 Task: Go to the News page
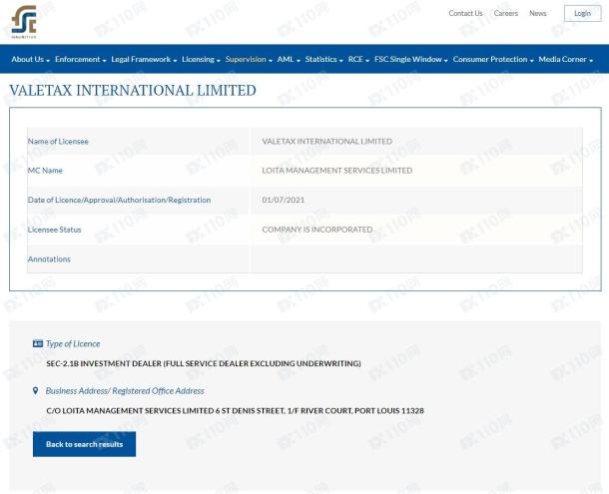(x=538, y=13)
